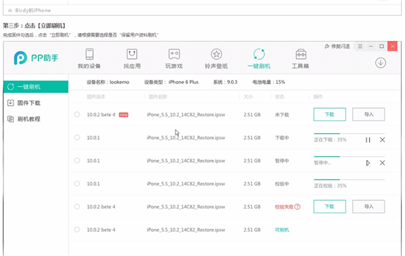The image size is (405, 256).
Task: Click the 固件名称 column header
Action: click(x=158, y=97)
